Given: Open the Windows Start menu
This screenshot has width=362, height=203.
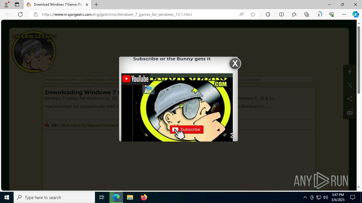Looking at the screenshot, I should [7, 197].
